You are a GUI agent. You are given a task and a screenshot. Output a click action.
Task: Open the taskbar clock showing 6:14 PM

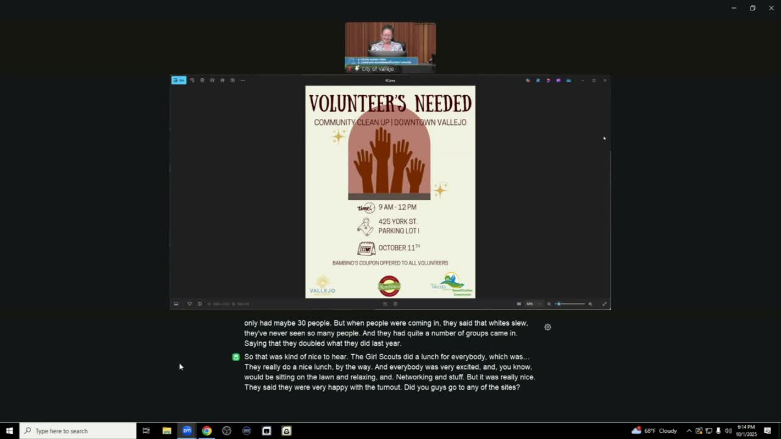[746, 431]
